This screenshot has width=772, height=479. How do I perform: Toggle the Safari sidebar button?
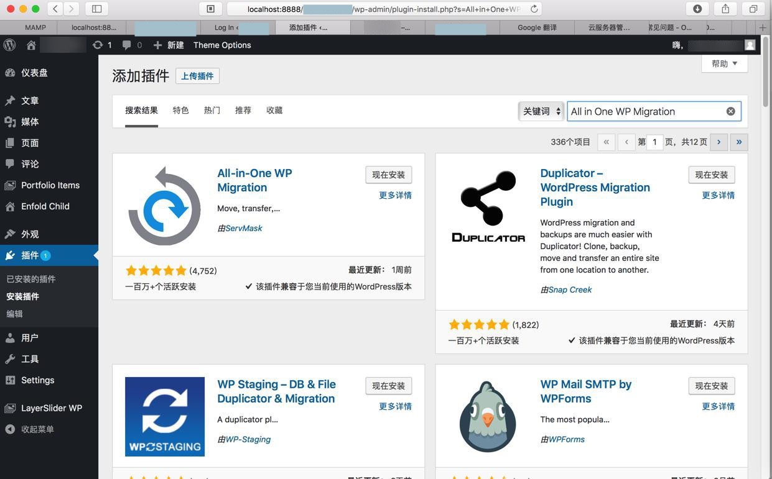pyautogui.click(x=97, y=9)
